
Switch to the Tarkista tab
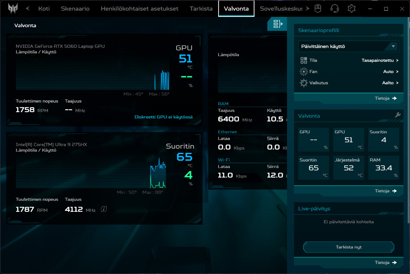click(201, 9)
